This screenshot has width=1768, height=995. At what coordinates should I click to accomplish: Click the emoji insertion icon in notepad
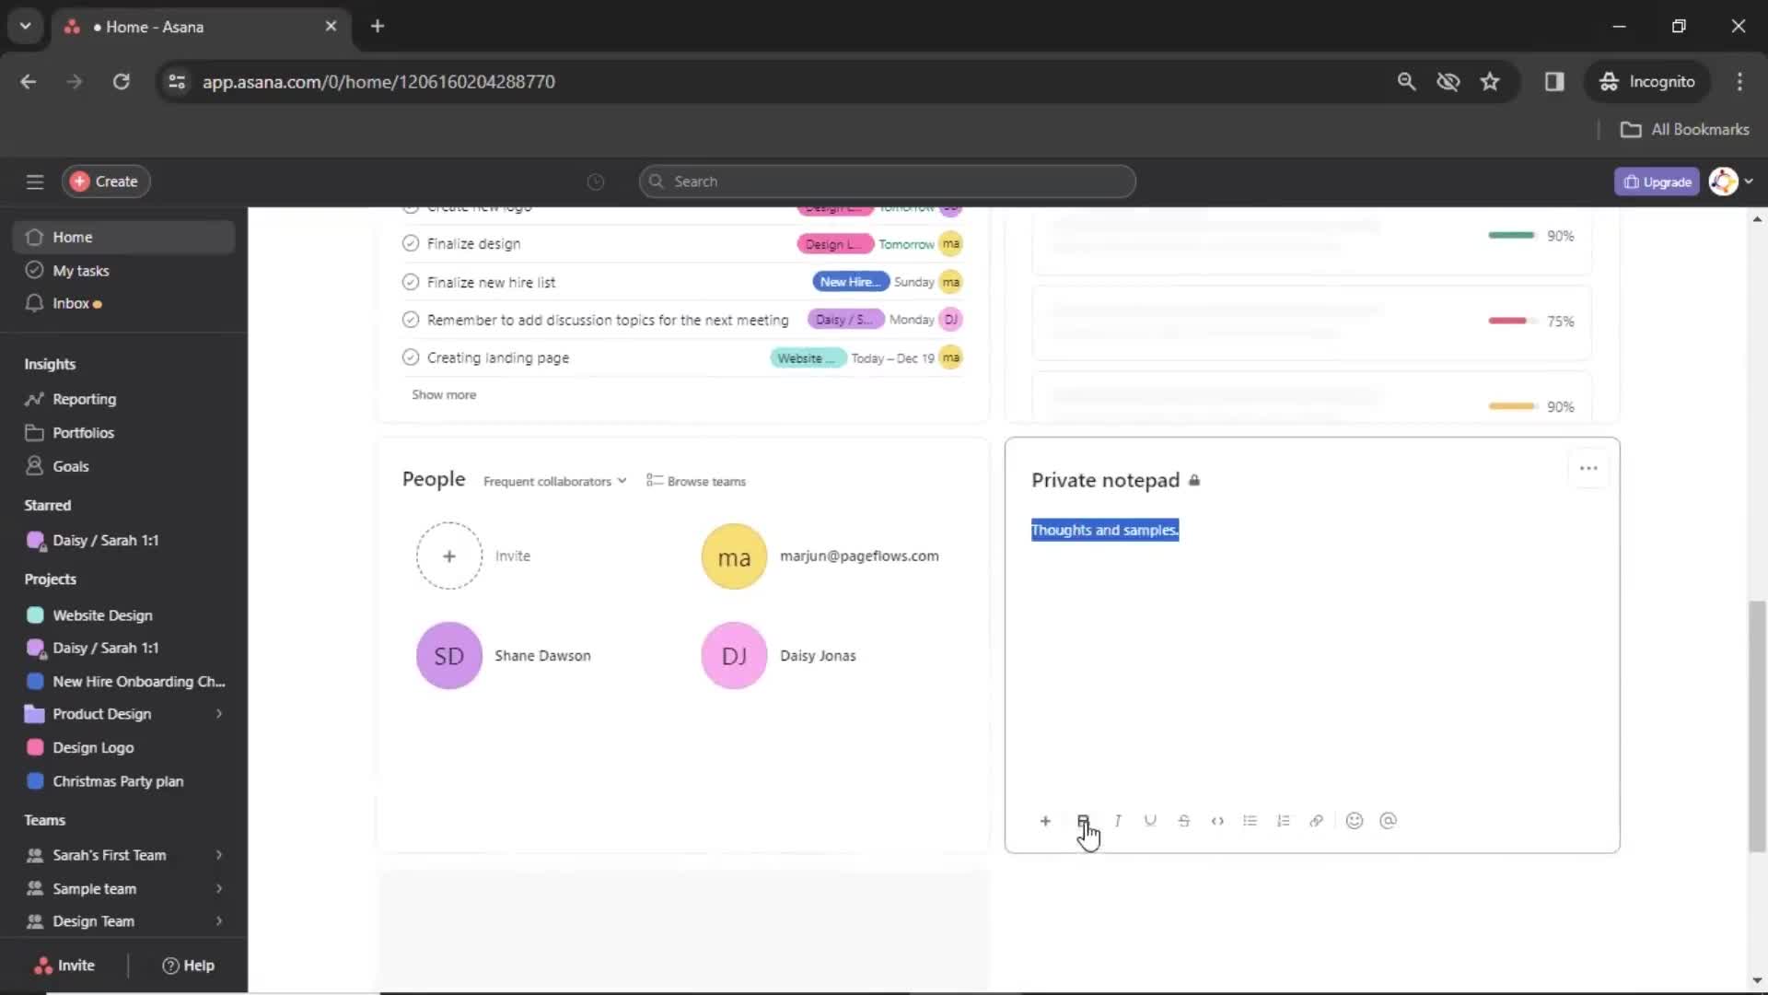pyautogui.click(x=1353, y=821)
